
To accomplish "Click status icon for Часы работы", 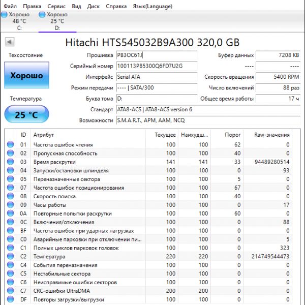I will coord(10,205).
